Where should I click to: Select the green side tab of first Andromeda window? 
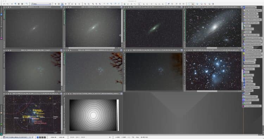click(x=5, y=14)
